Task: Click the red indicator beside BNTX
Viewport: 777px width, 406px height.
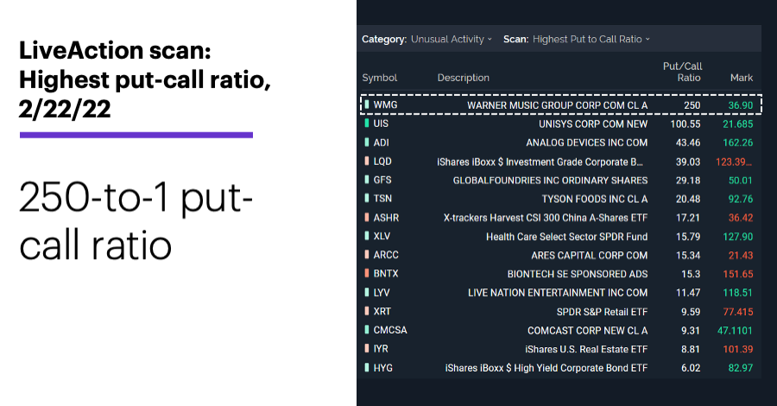Action: 367,274
